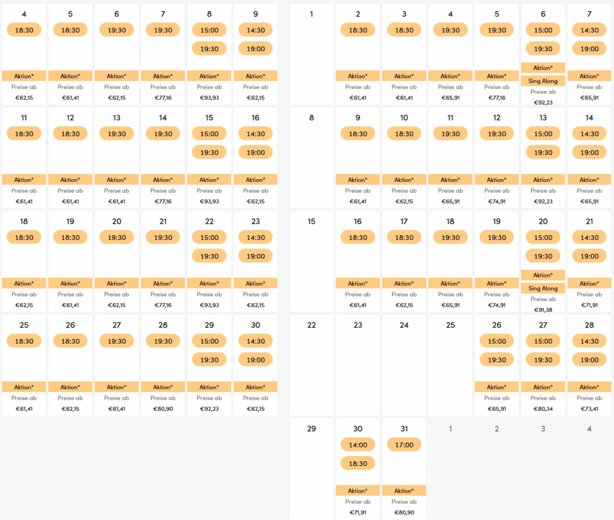Select the 18:30 showtime on day 25
614x520 pixels.
click(24, 341)
